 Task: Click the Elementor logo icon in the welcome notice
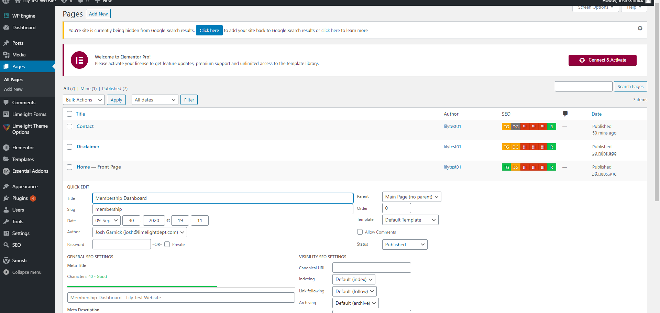(79, 60)
